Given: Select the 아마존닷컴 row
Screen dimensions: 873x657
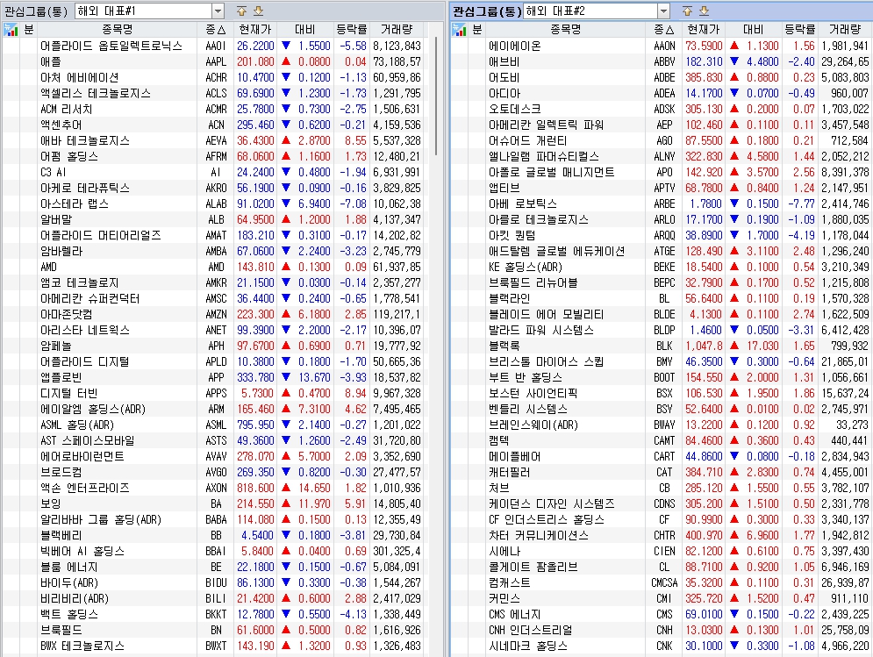Looking at the screenshot, I should 211,314.
